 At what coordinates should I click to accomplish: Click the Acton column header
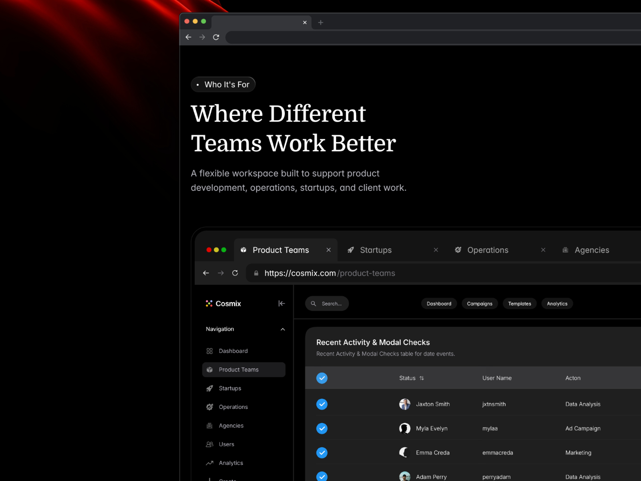[x=573, y=378]
